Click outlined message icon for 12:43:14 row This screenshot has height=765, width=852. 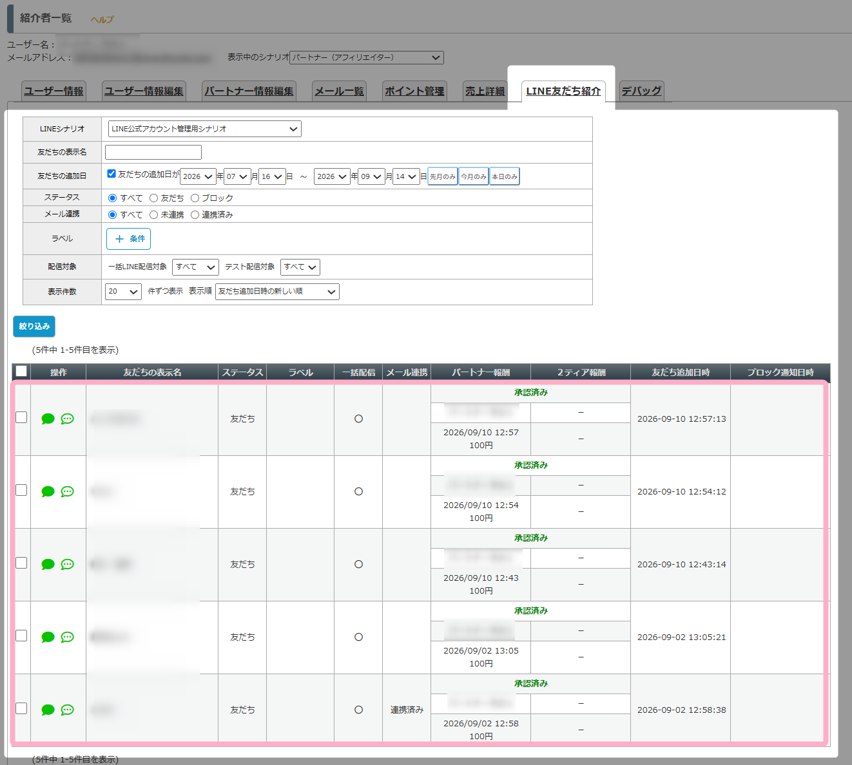[67, 565]
